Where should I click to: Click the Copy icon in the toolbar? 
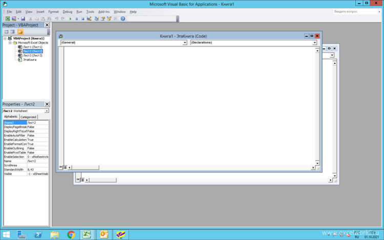[x=37, y=18]
